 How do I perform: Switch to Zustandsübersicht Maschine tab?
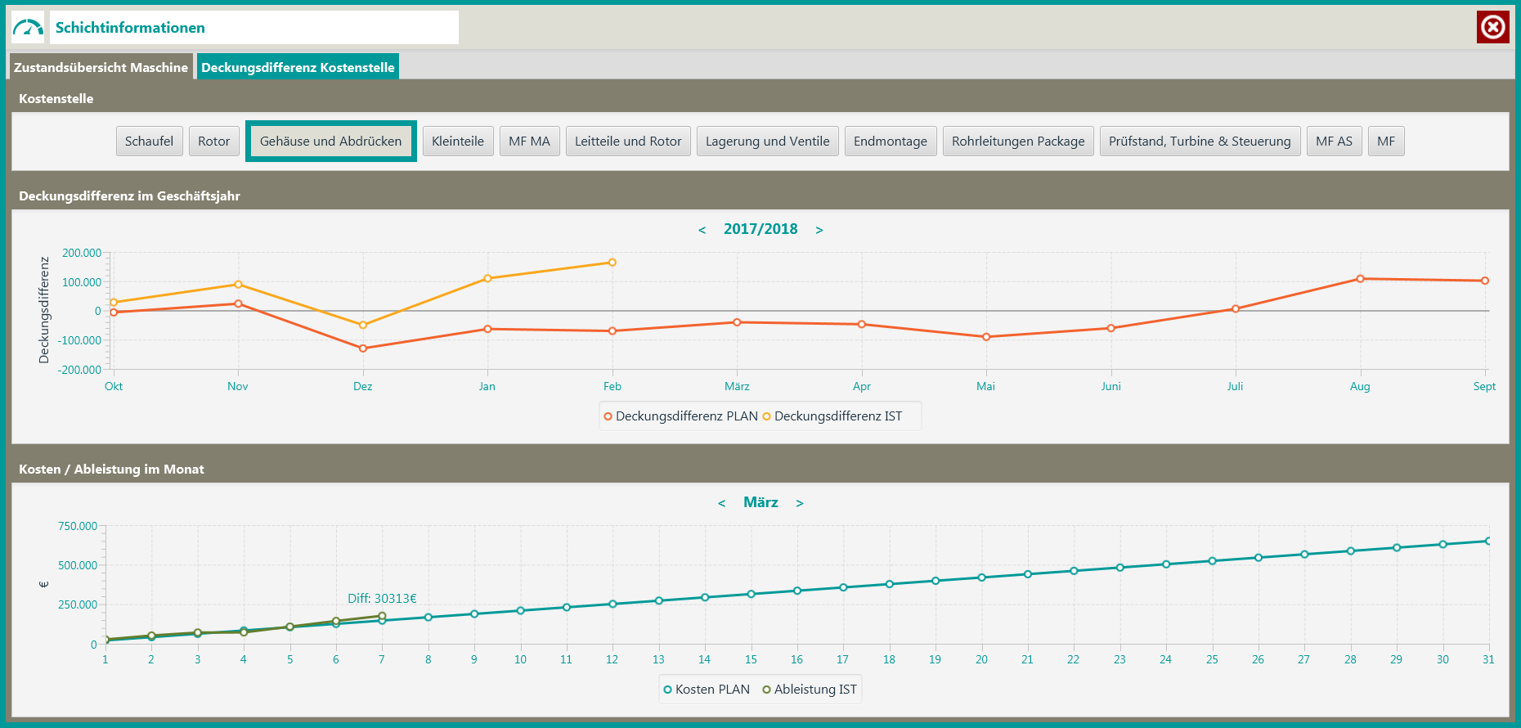point(101,68)
